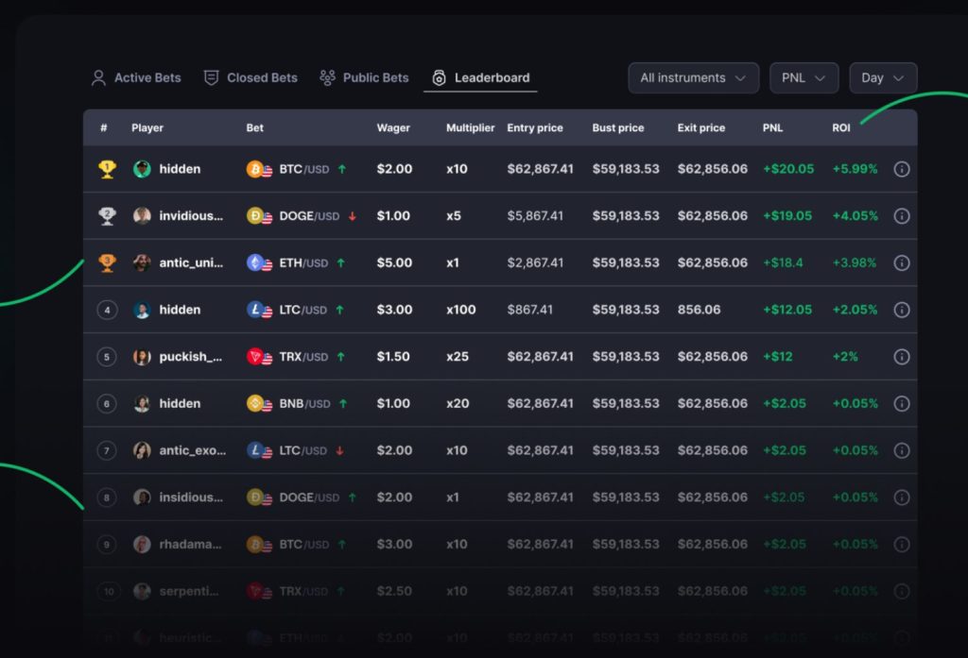Open info for the antic_exo... LTC bet
Image resolution: width=968 pixels, height=658 pixels.
click(x=901, y=450)
